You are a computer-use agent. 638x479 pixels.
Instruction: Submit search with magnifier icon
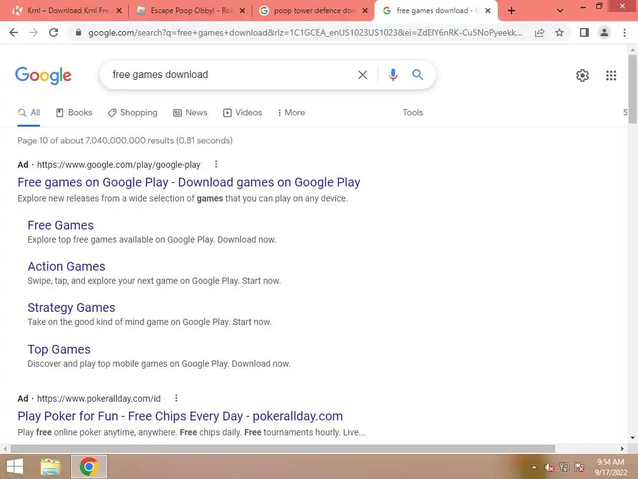(417, 75)
